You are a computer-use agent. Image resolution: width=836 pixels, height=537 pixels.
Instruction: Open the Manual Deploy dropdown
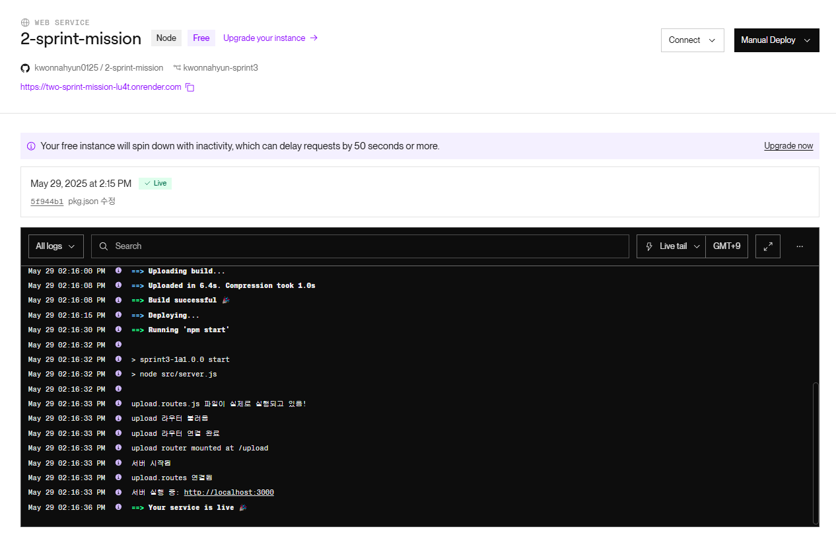point(777,40)
